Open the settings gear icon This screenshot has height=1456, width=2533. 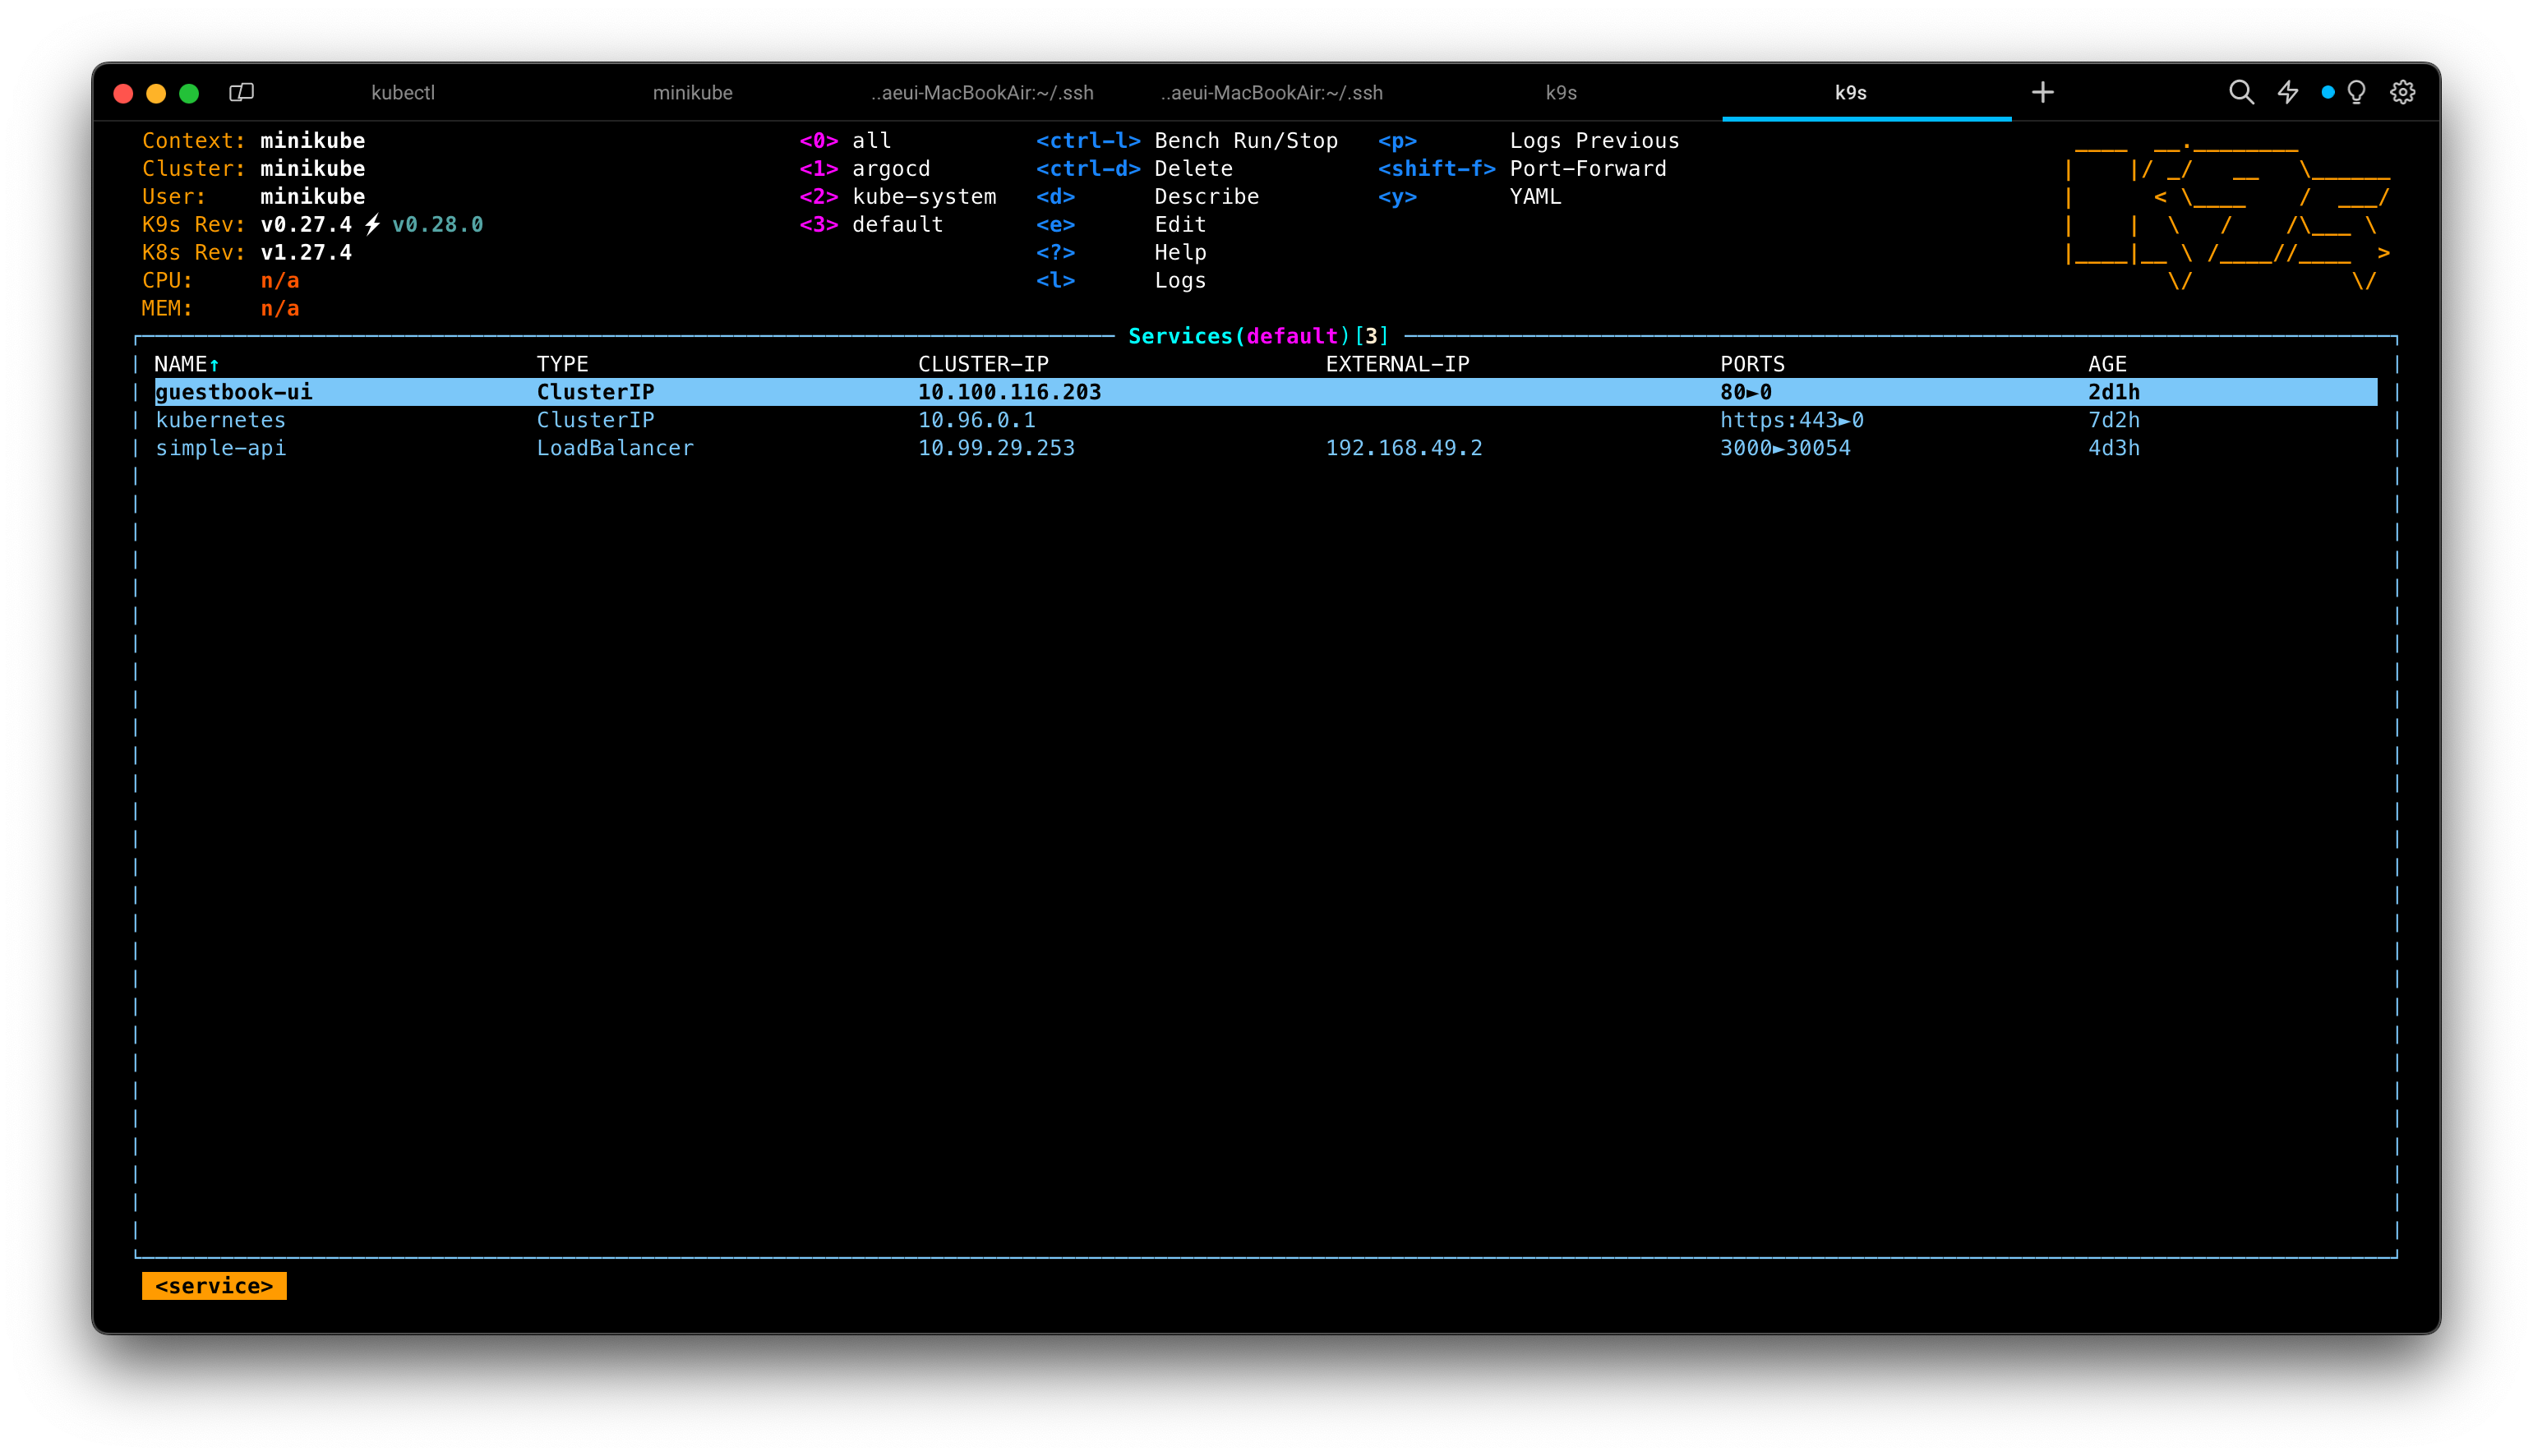coord(2402,93)
